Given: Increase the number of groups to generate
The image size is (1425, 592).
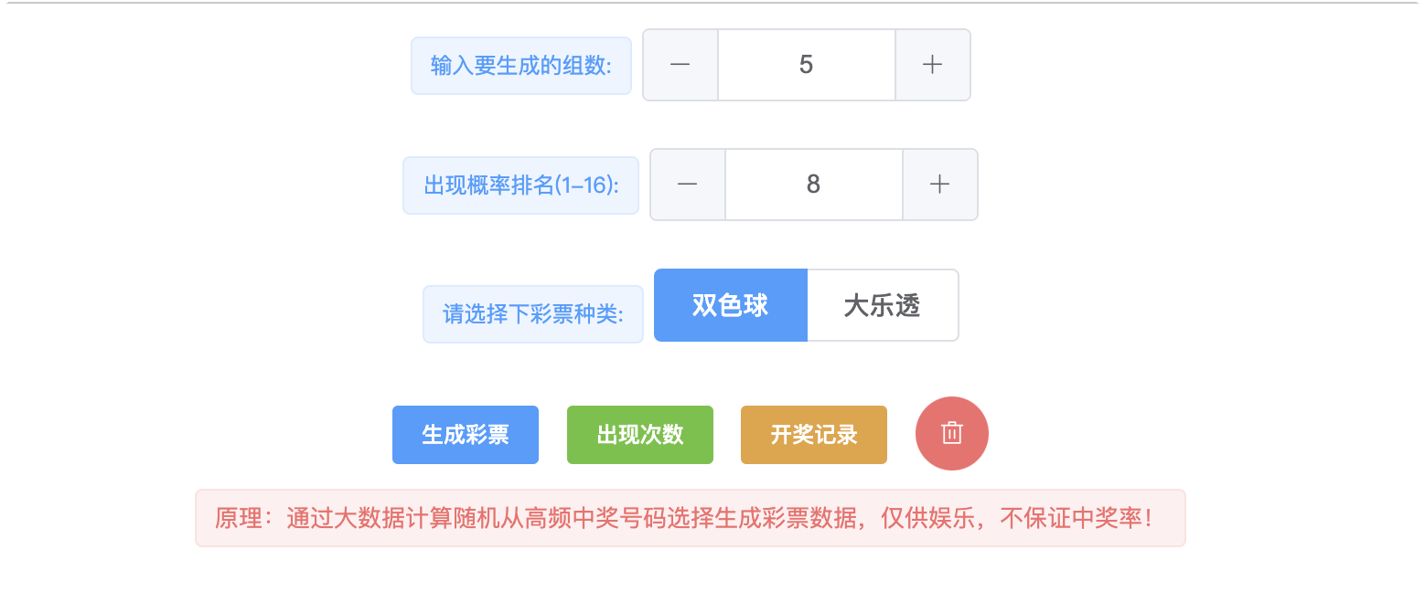Looking at the screenshot, I should pyautogui.click(x=932, y=65).
